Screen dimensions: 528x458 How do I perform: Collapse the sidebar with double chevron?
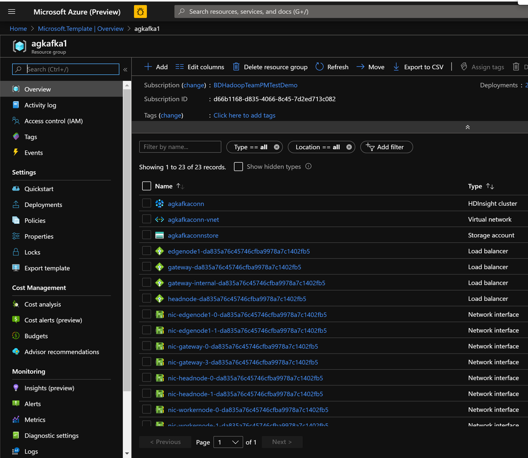(125, 70)
